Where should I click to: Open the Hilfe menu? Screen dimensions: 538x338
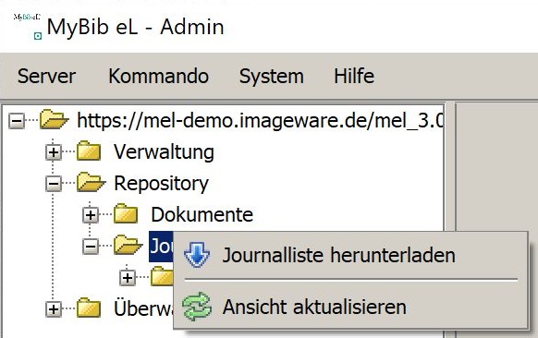click(x=354, y=76)
